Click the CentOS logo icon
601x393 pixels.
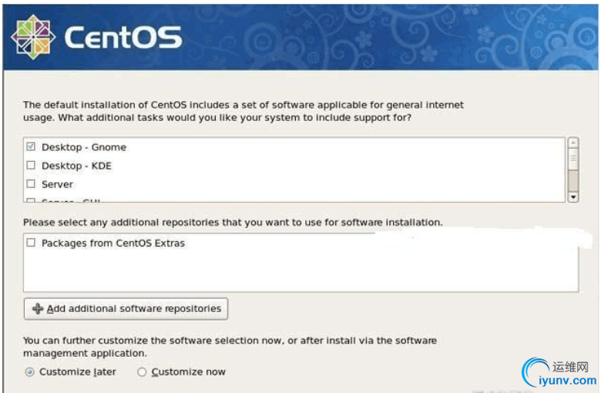[33, 37]
